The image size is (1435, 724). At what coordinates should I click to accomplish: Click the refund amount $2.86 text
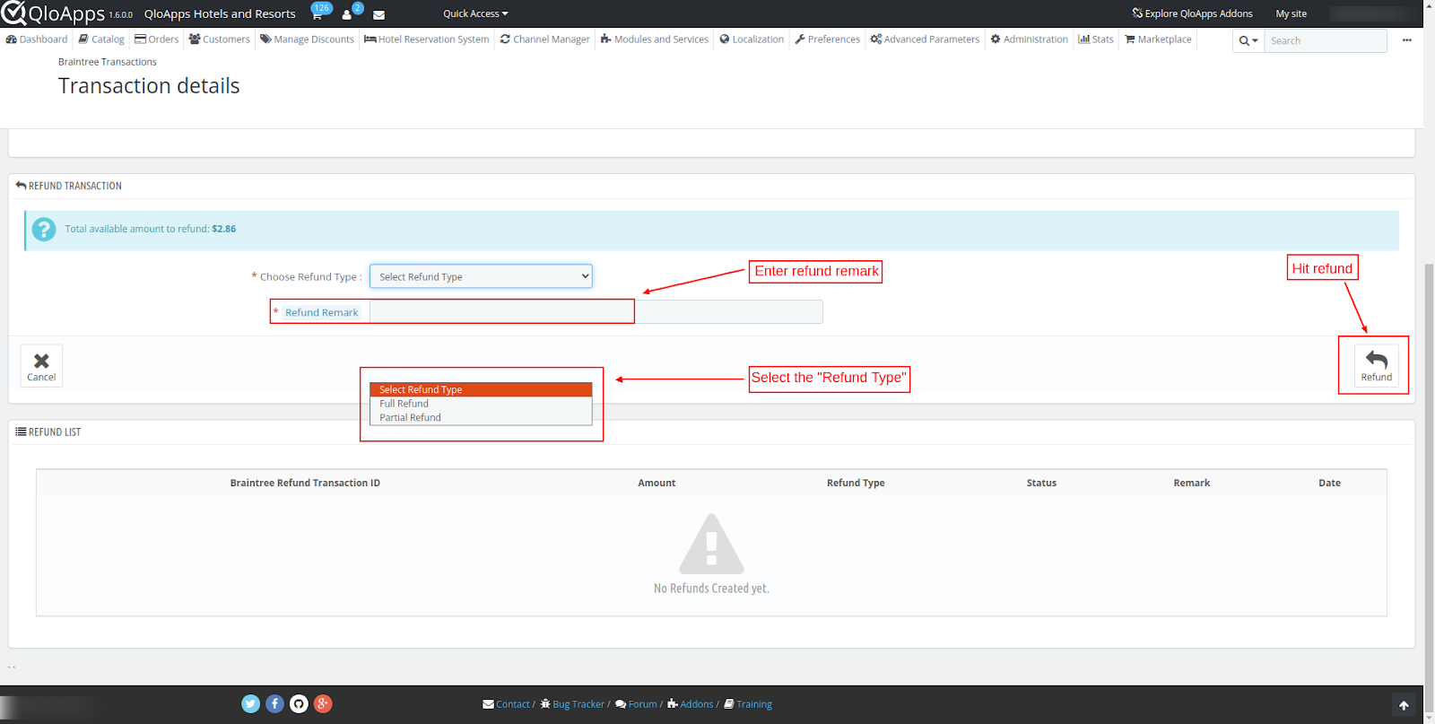click(x=223, y=229)
